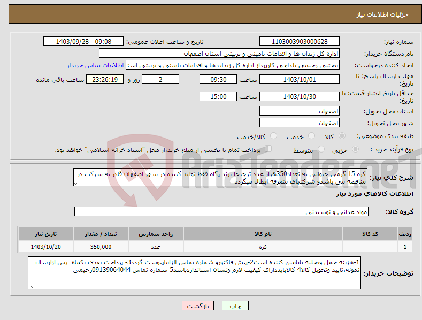Click the کد کالا column header
This screenshot has height=320, width=422.
pyautogui.click(x=370, y=234)
